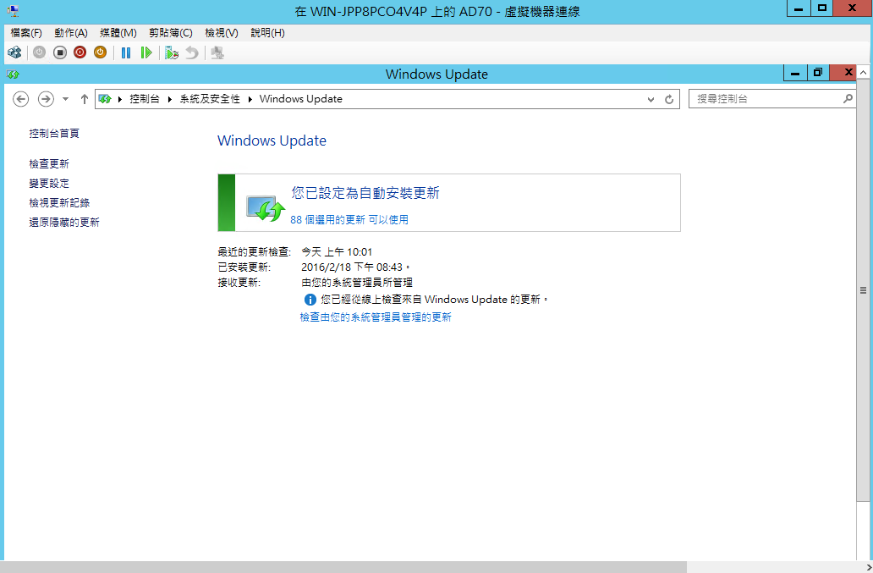The height and width of the screenshot is (573, 873).
Task: Open the 說明(H) menu
Action: tap(267, 33)
